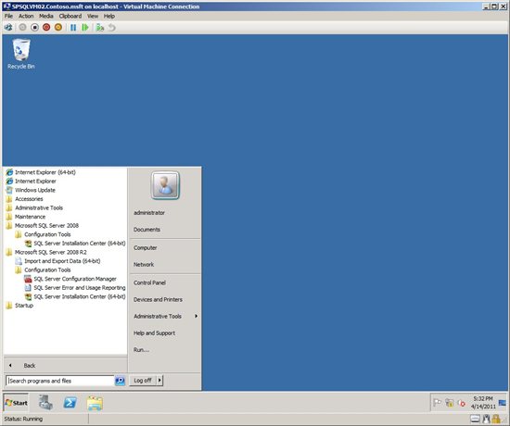The height and width of the screenshot is (426, 510).
Task: Click the tray icon next to the flag
Action: pos(450,403)
